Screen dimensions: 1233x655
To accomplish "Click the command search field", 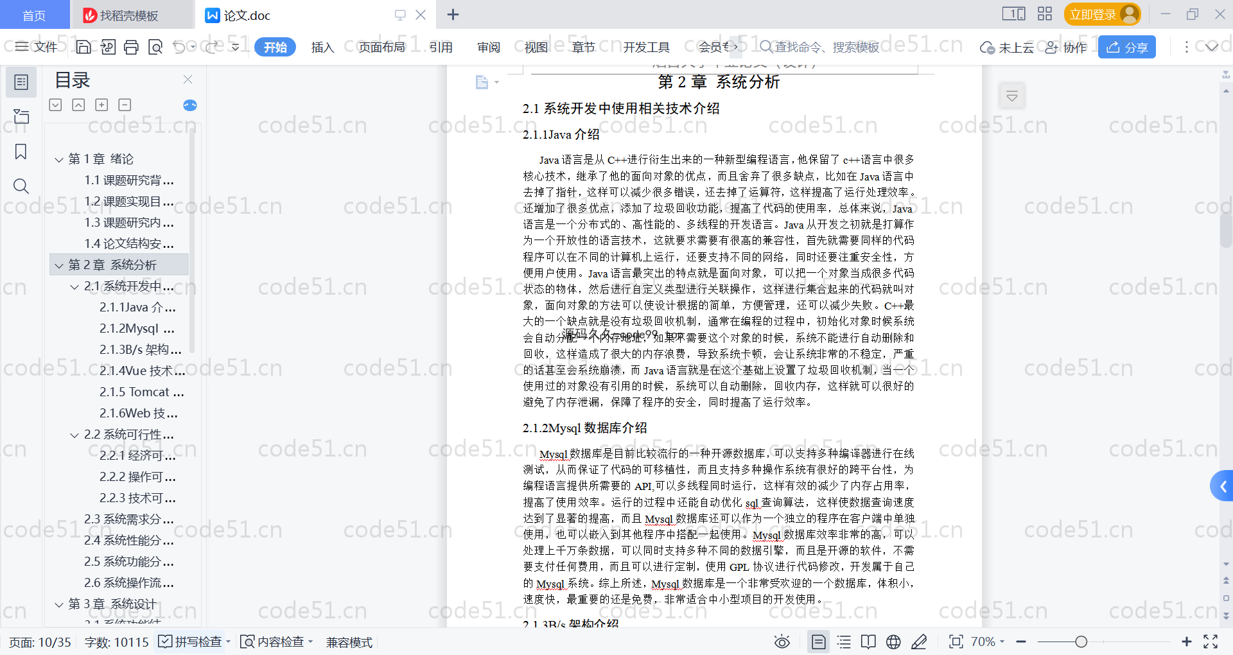I will click(820, 47).
